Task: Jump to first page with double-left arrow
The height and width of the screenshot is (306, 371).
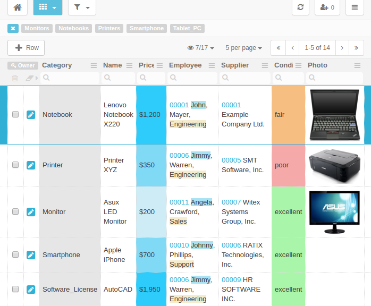Action: (279, 48)
